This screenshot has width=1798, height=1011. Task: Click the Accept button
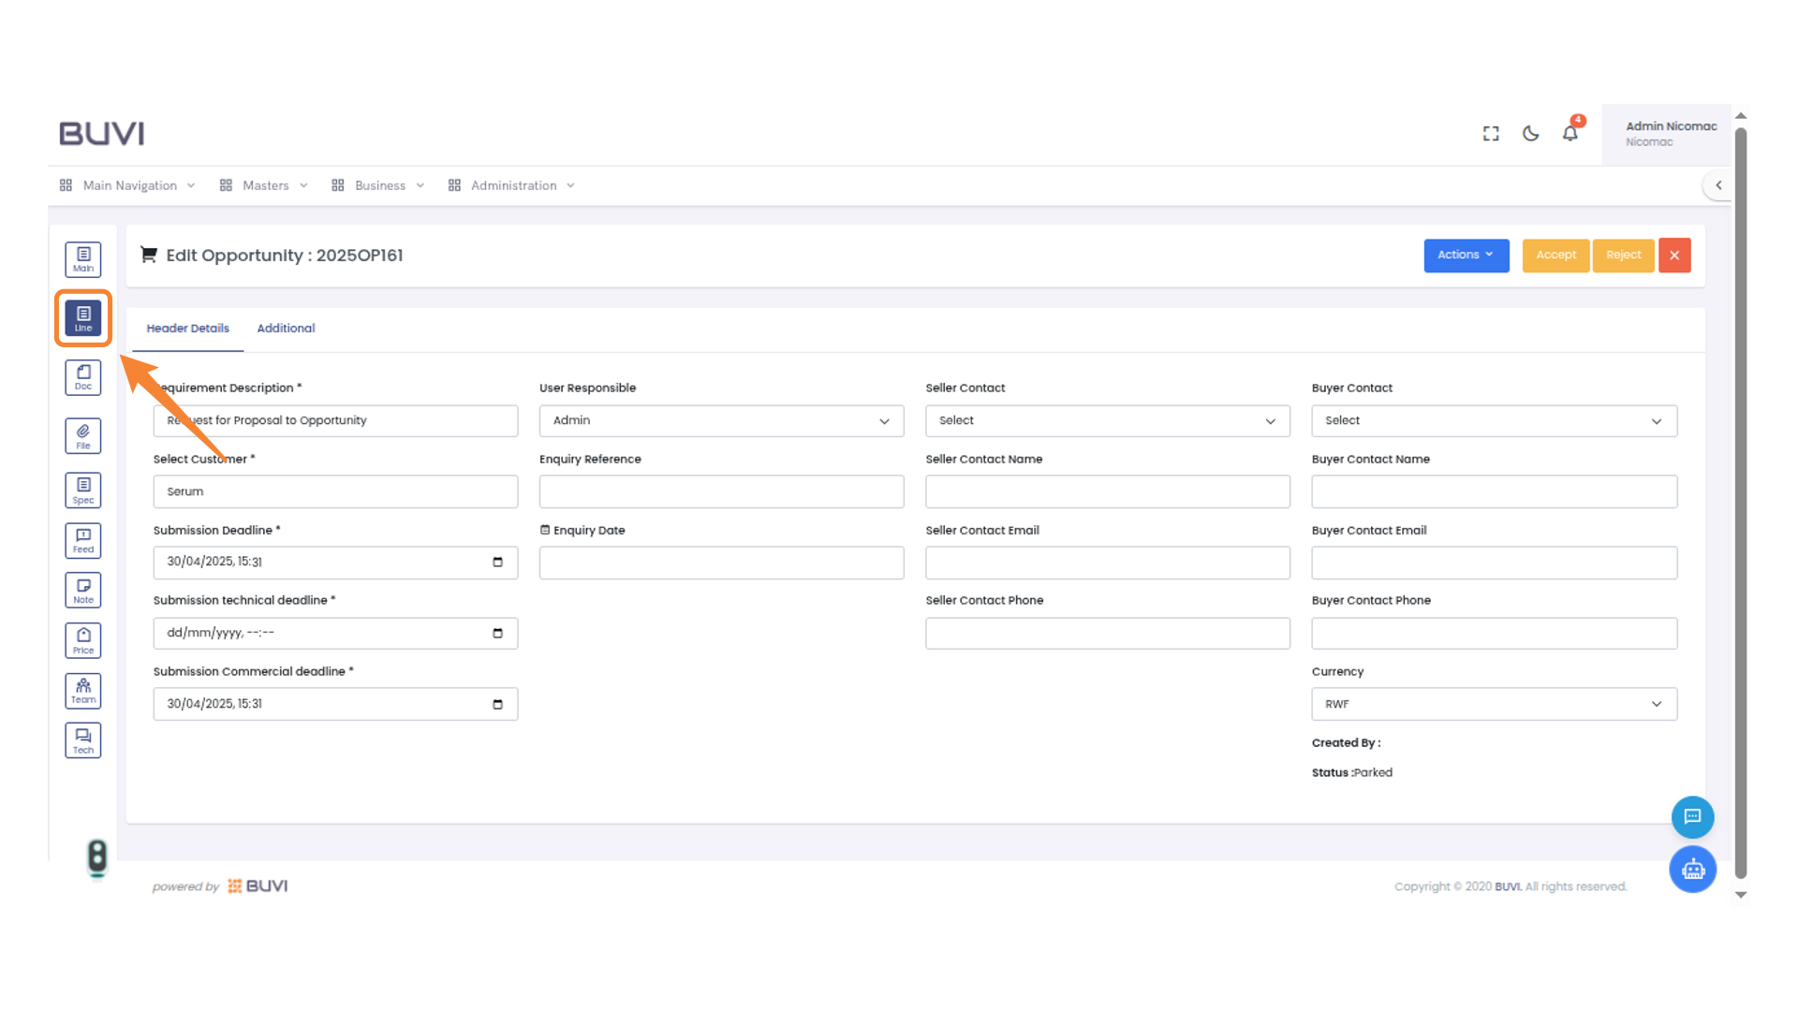[x=1555, y=256]
